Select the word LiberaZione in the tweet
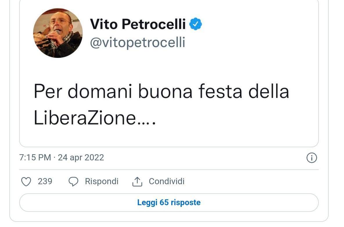 pyautogui.click(x=85, y=118)
